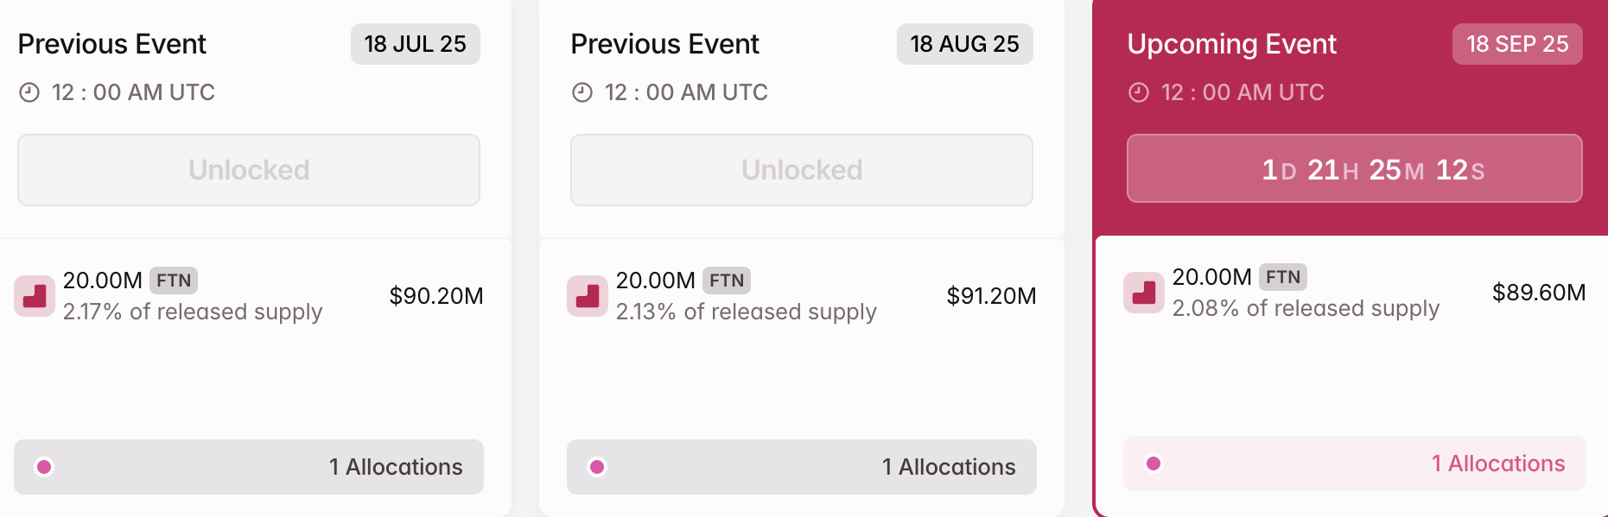Click the FTN token icon in upcoming card

1144,293
